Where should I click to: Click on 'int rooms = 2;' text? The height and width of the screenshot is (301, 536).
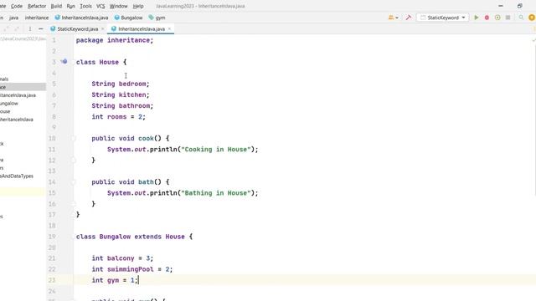pos(118,117)
